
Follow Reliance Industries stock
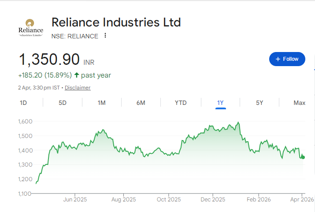pos(287,59)
